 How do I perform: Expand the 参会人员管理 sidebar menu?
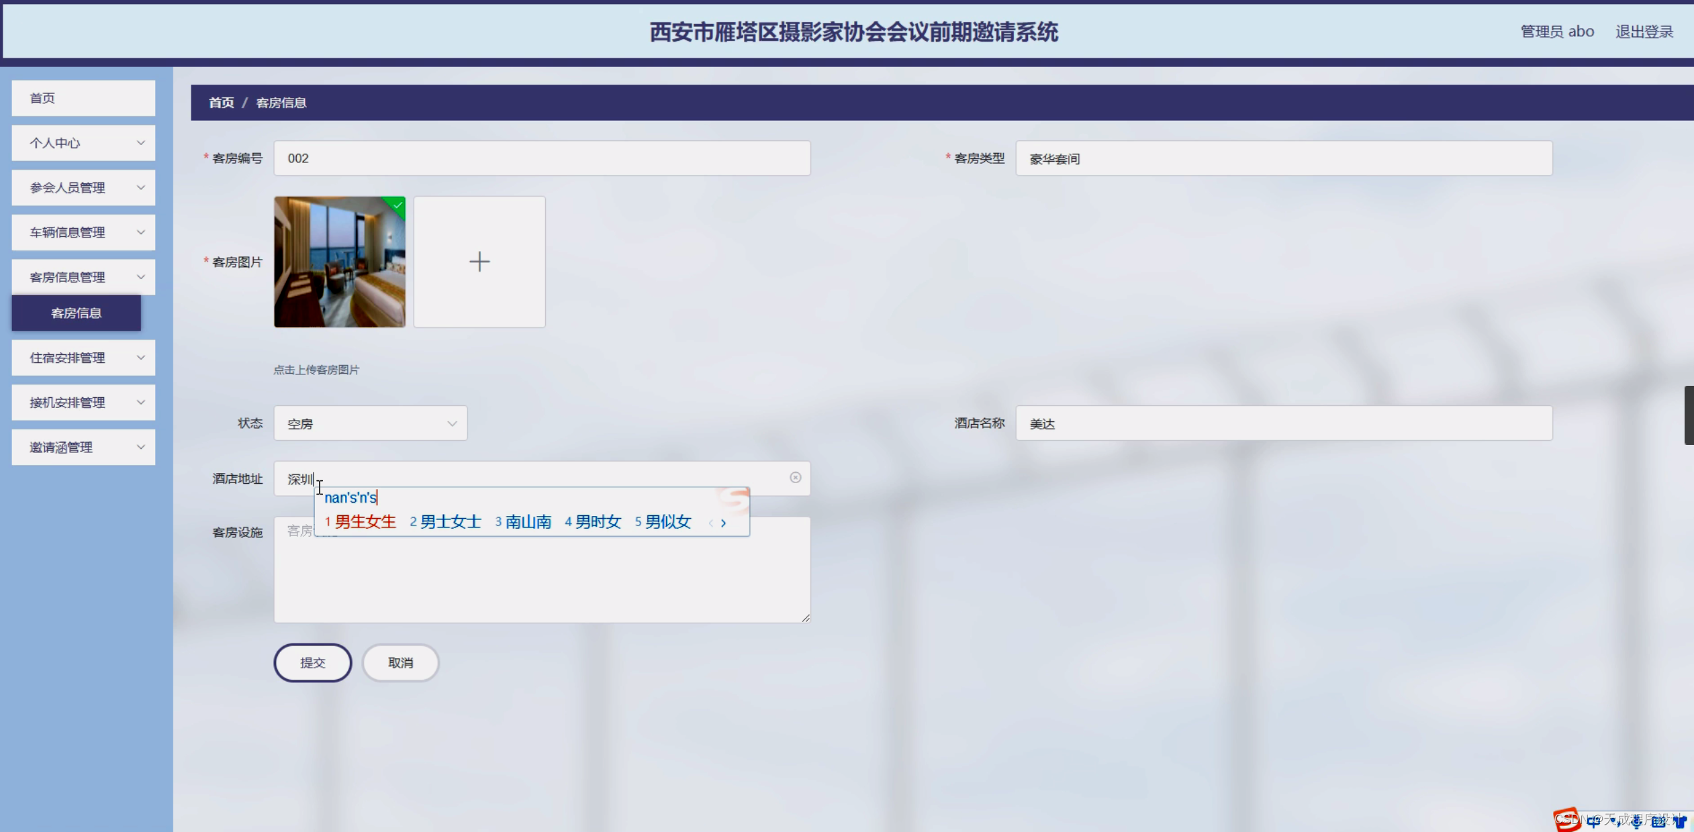click(83, 187)
